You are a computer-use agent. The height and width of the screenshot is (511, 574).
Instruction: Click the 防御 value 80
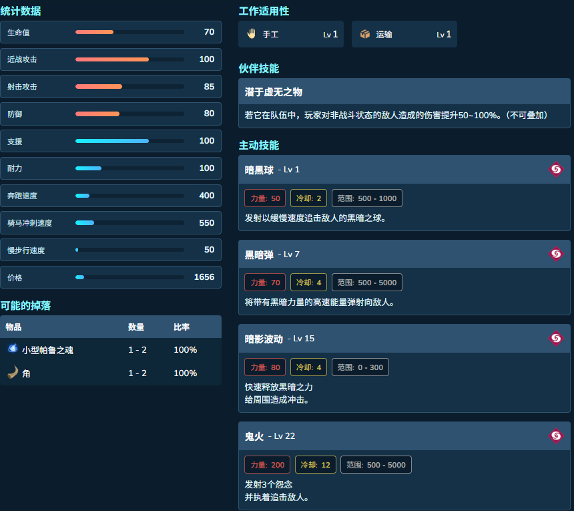(209, 114)
